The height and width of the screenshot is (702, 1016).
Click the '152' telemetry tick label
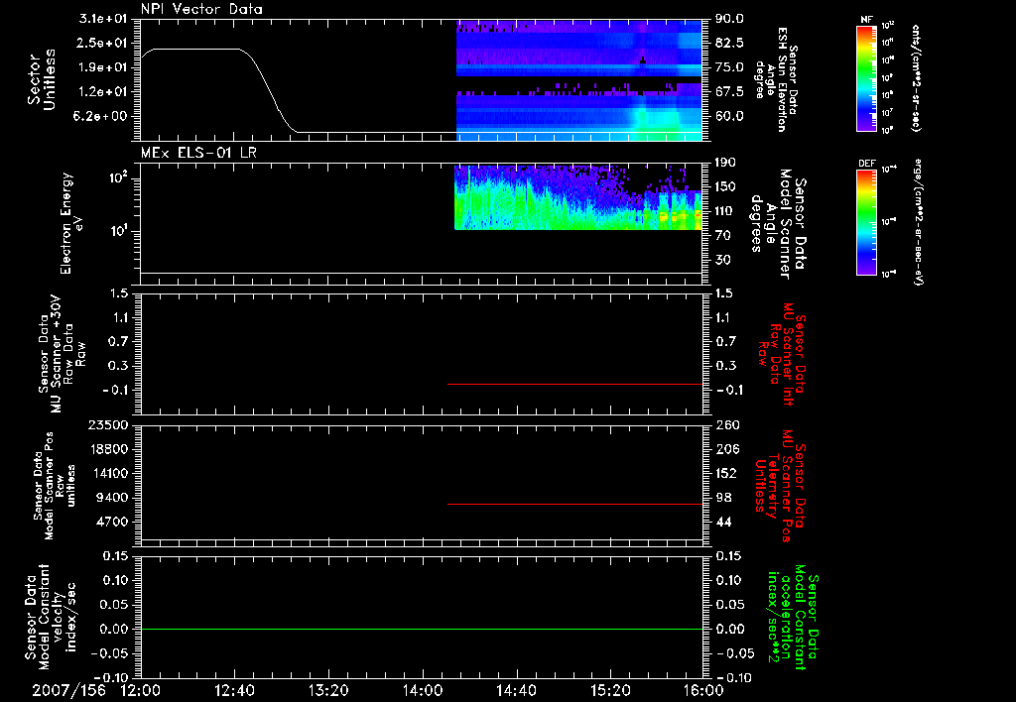tap(726, 473)
